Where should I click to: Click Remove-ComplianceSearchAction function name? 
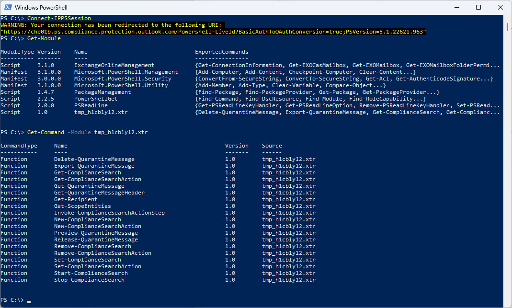103,253
